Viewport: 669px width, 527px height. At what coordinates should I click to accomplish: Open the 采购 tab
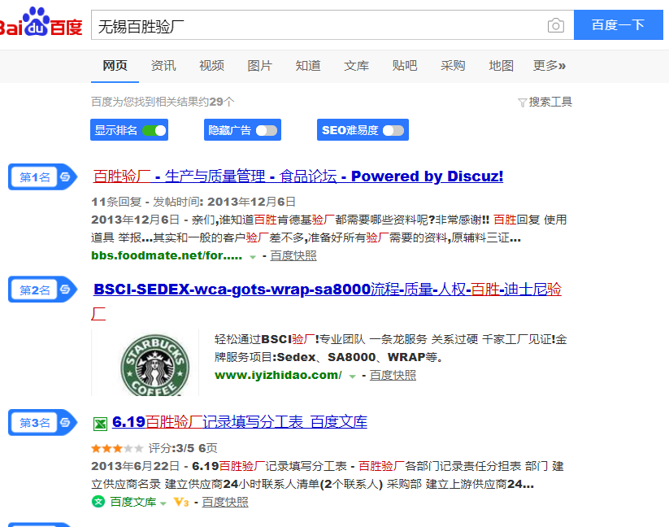[x=453, y=66]
